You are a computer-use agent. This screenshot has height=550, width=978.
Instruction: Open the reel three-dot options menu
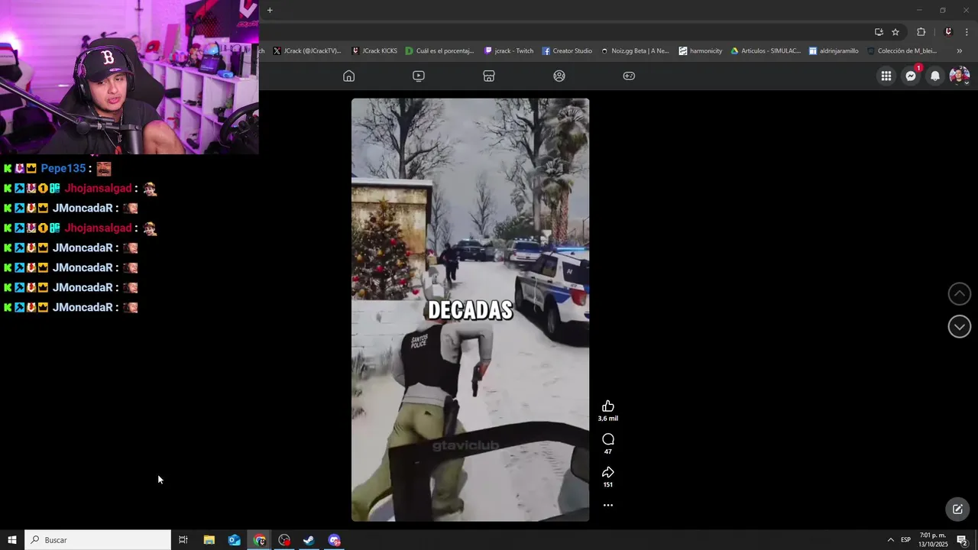pyautogui.click(x=608, y=505)
